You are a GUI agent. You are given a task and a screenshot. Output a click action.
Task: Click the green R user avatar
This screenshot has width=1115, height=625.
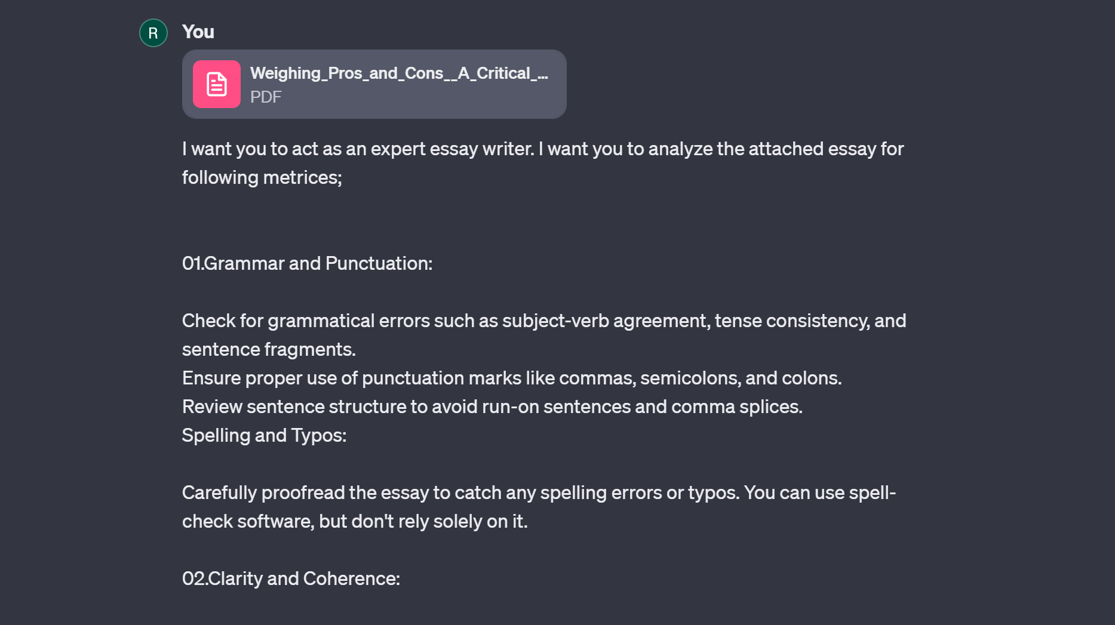click(x=153, y=33)
